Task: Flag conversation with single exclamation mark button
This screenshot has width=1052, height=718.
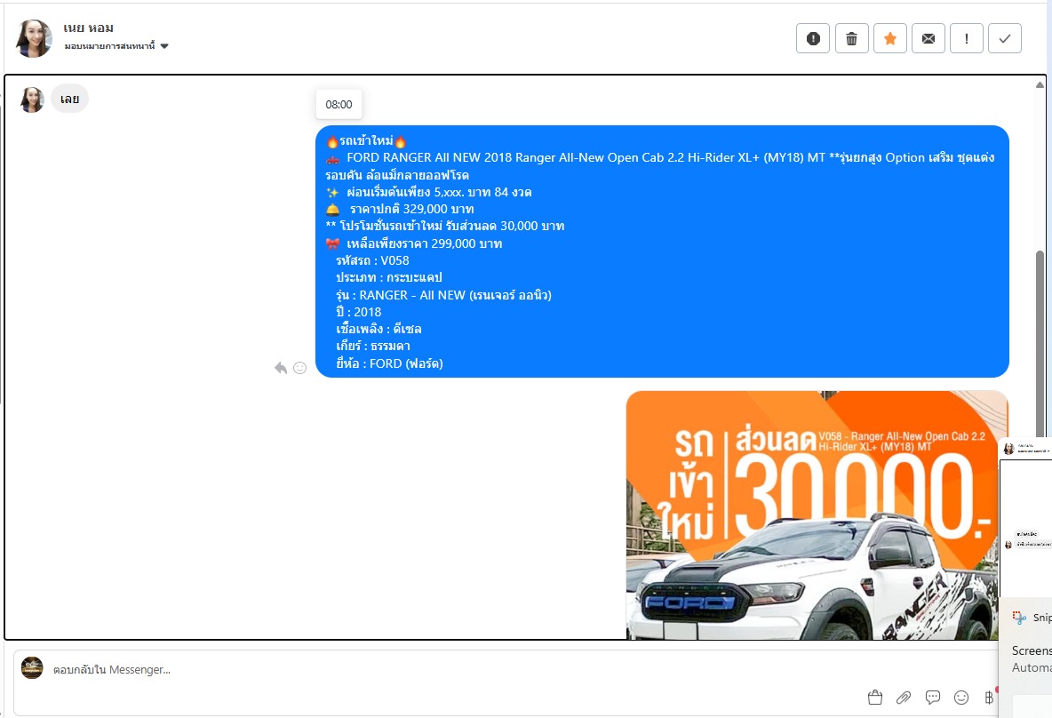Action: [x=966, y=38]
